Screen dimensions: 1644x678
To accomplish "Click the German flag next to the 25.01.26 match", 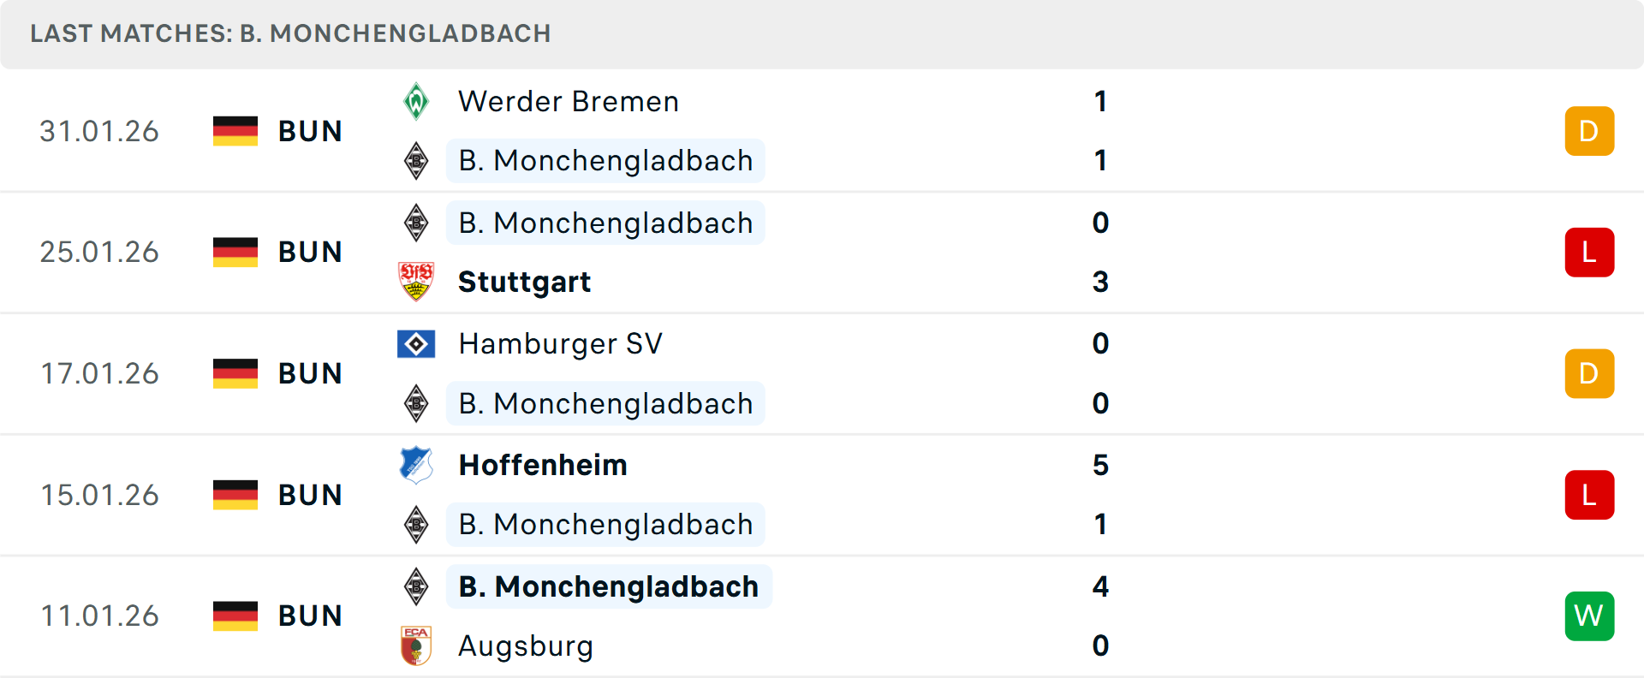I will [235, 252].
